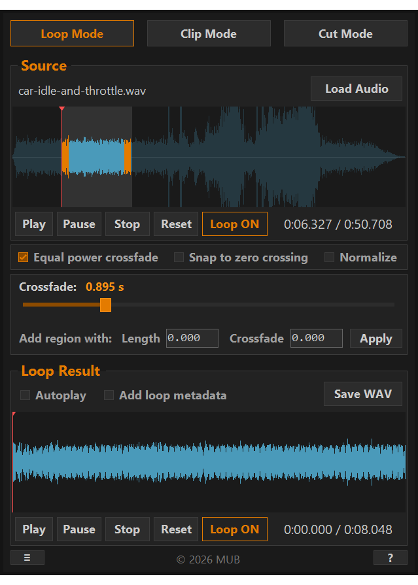Pause the Source audio playback
Image resolution: width=418 pixels, height=585 pixels.
pos(79,224)
